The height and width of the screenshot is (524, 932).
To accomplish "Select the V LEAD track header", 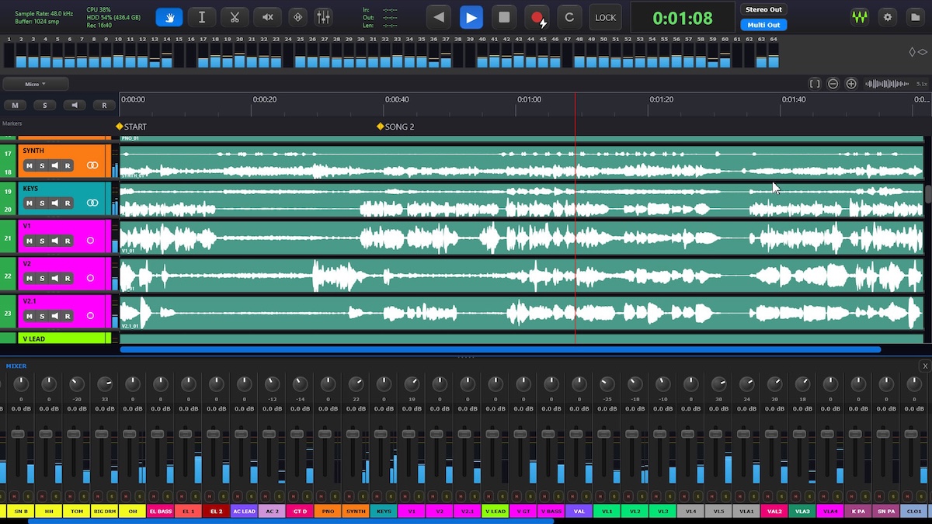I will (x=64, y=338).
